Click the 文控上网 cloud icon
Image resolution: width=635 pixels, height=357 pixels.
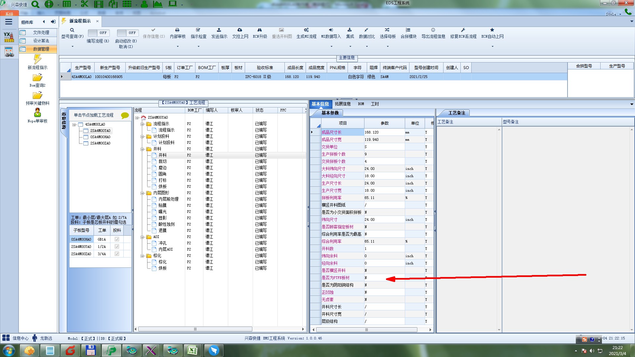240,30
